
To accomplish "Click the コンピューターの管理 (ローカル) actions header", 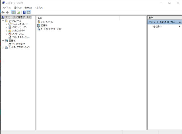I will (165, 22).
